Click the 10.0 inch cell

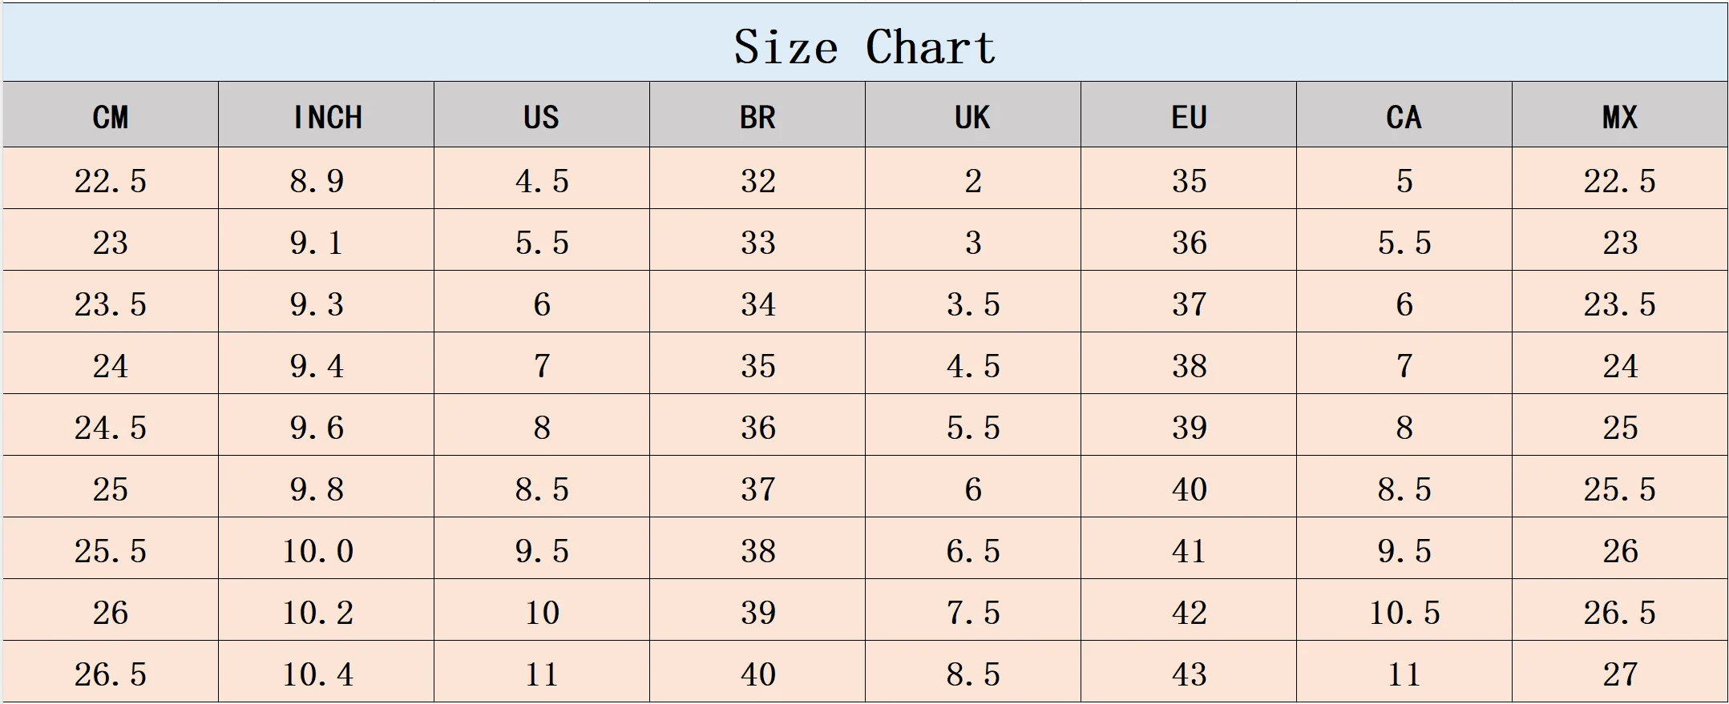coord(317,551)
